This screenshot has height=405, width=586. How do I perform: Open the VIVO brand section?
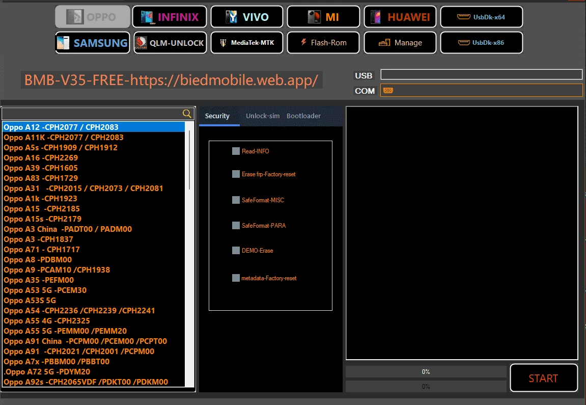tap(246, 17)
